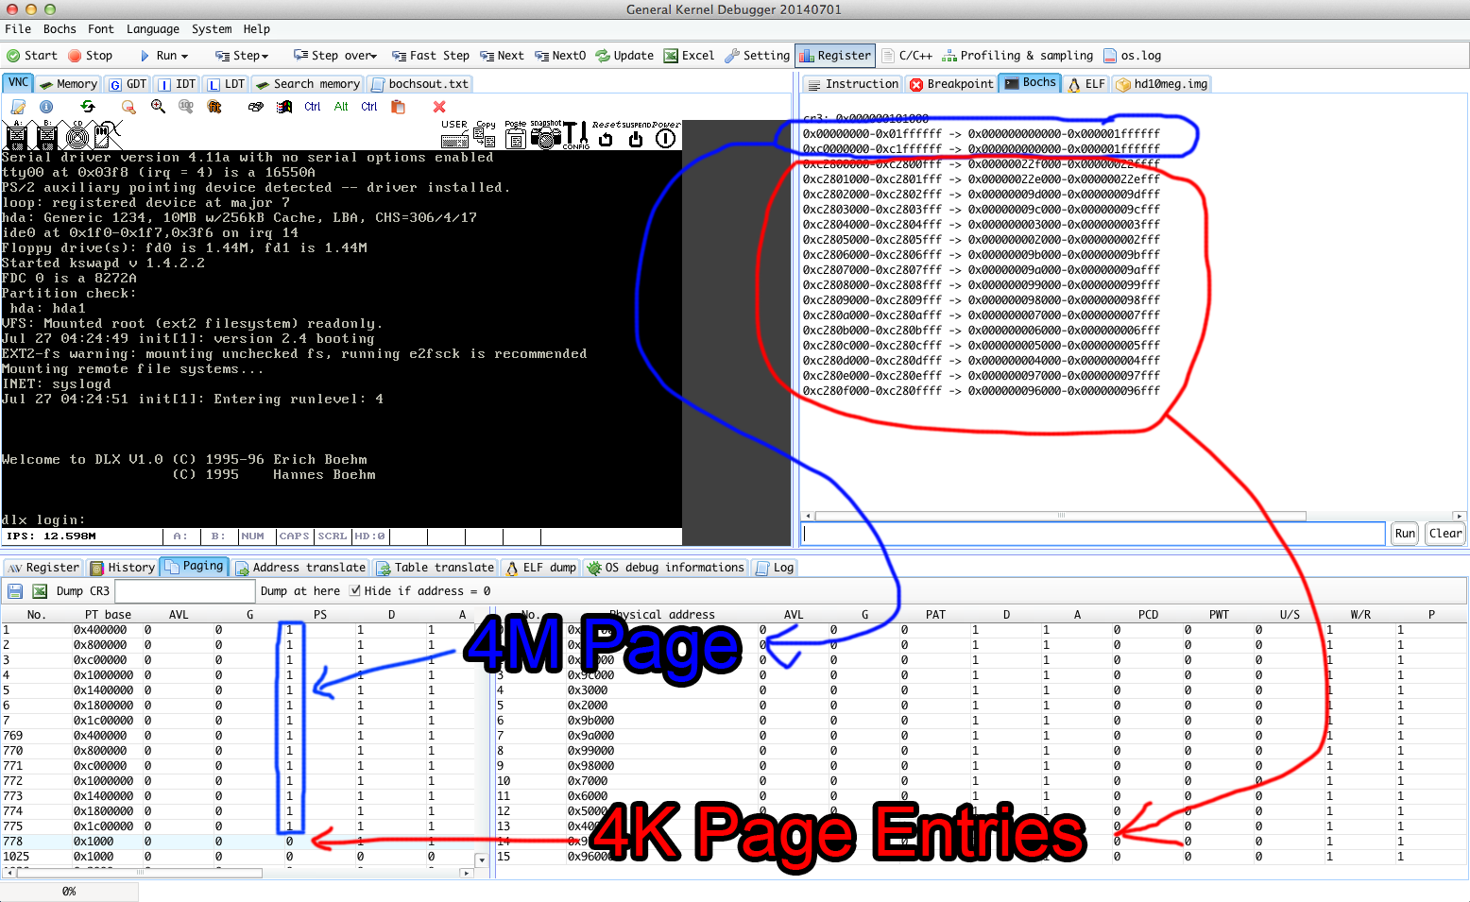Clear the Bochs command output
This screenshot has height=902, width=1470.
tap(1445, 534)
